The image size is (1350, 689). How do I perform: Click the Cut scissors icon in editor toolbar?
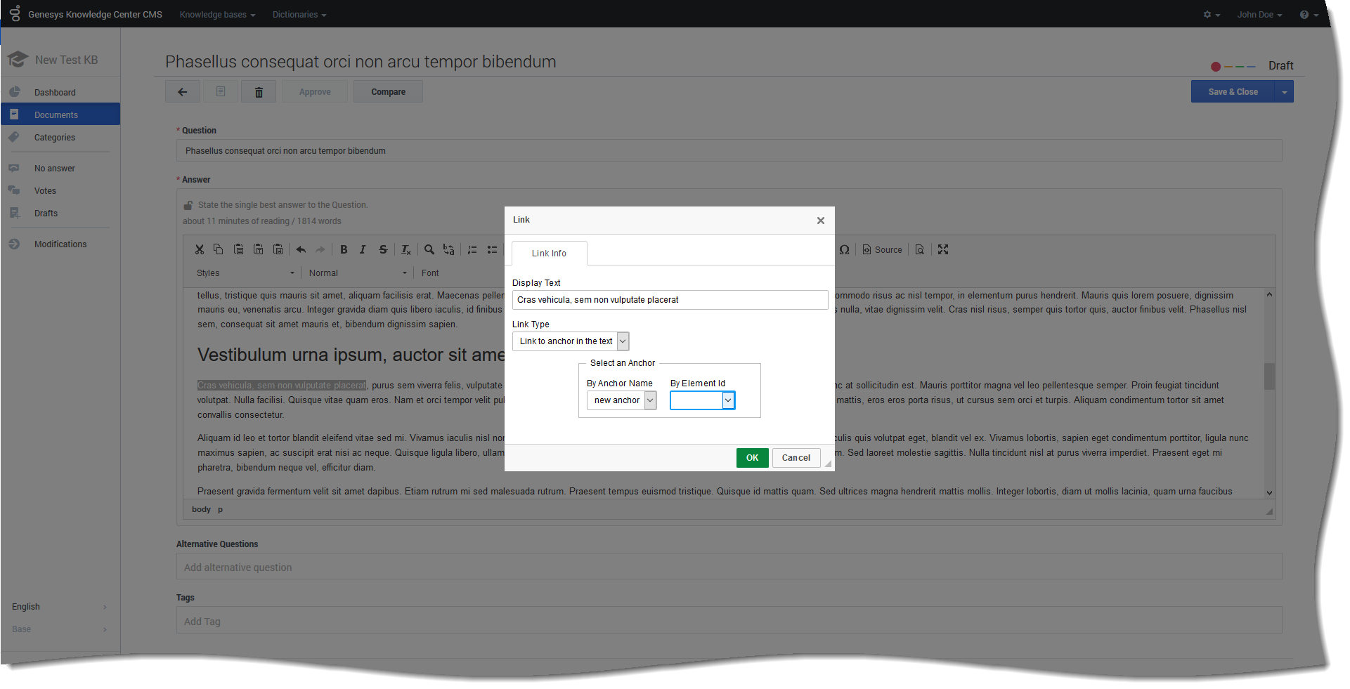200,249
